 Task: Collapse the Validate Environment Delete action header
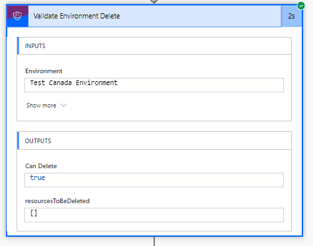(x=155, y=16)
